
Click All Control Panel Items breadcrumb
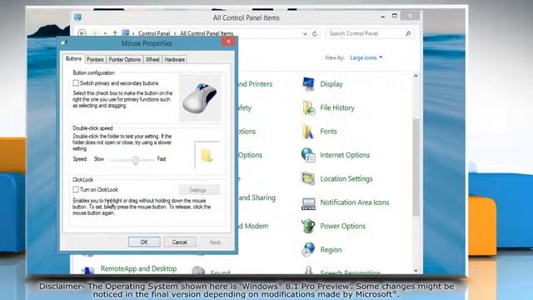click(207, 33)
